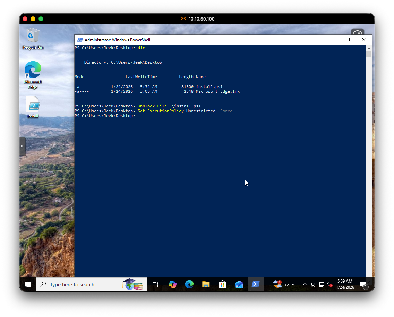Click the muted volume tray icon
Viewport: 394px width, 317px height.
point(330,284)
